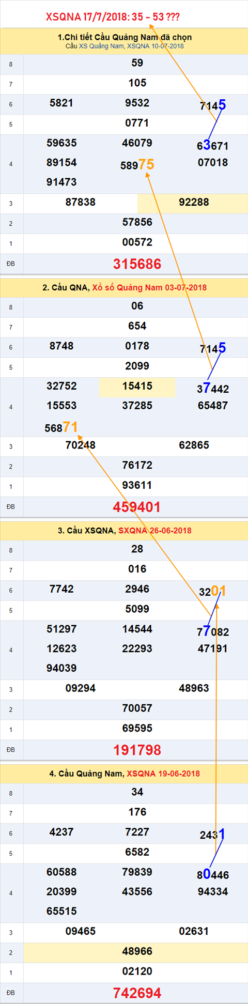Click the number 93611
Viewport: 248px width, 1004px height.
point(137,485)
